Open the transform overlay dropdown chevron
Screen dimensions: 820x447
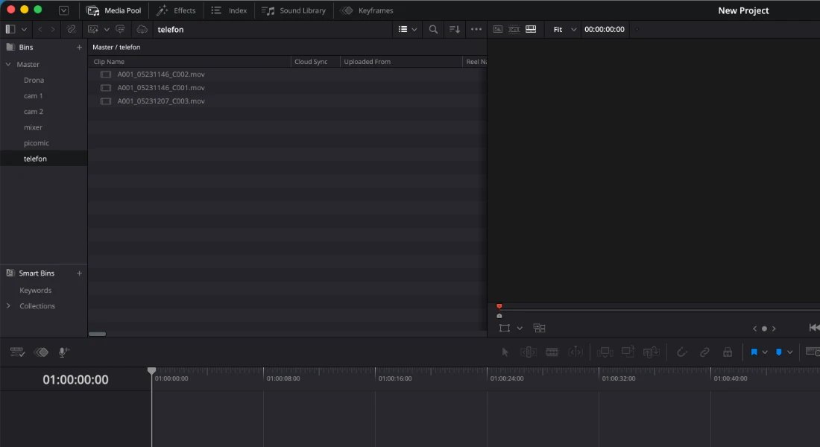click(x=520, y=329)
